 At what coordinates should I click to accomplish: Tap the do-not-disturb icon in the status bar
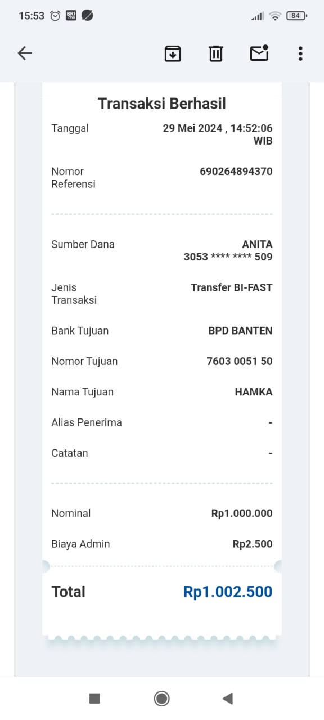click(87, 16)
